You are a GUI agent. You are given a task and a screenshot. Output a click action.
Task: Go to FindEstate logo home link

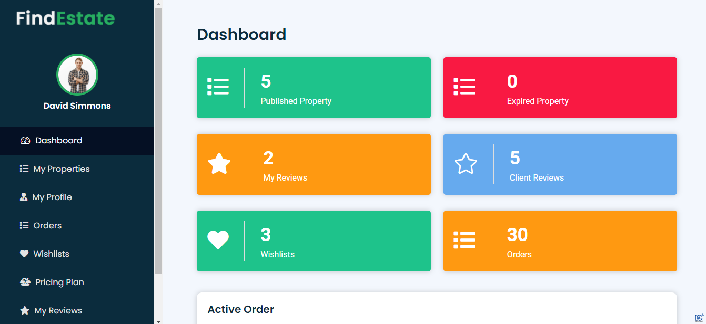pyautogui.click(x=65, y=18)
